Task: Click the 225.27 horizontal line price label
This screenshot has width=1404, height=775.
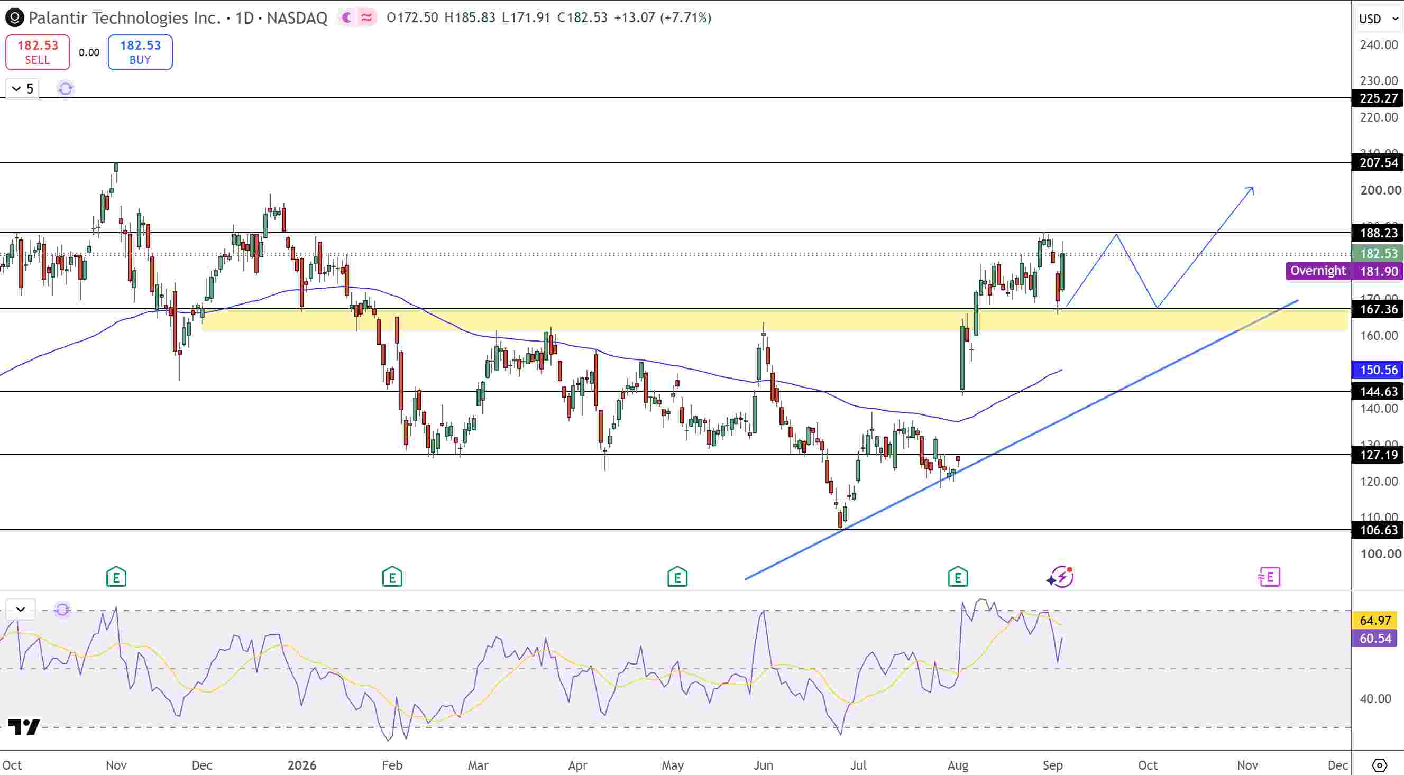Action: (1378, 98)
